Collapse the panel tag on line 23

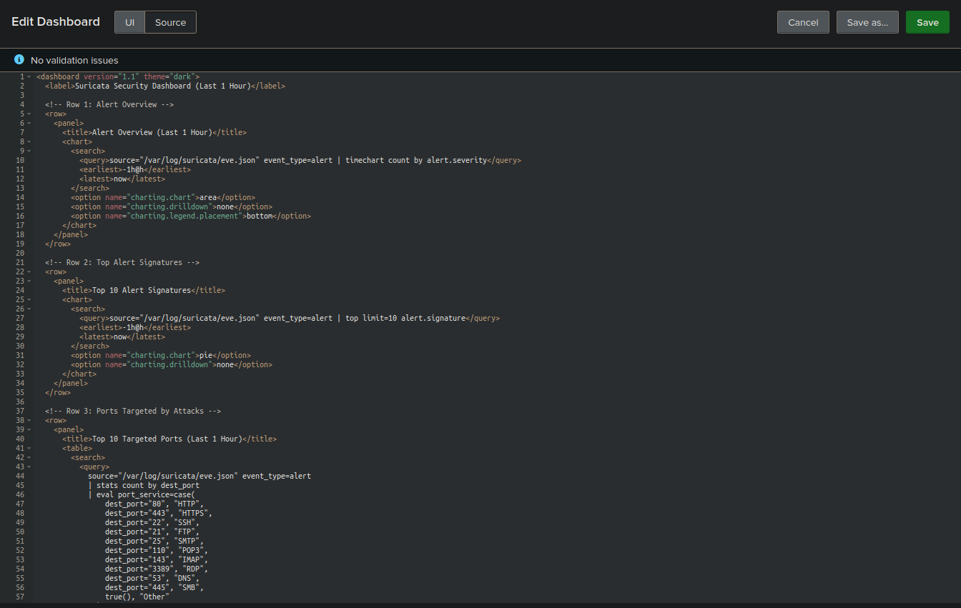tap(29, 281)
